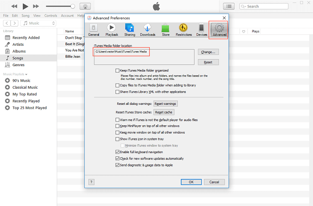Open Artists in Library sidebar
Screen dimensions: 313x206
click(x=18, y=45)
